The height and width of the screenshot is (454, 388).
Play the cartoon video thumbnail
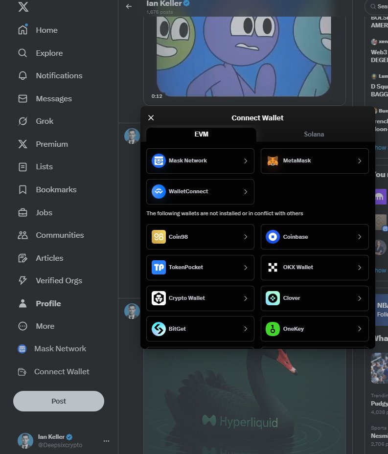[x=244, y=56]
